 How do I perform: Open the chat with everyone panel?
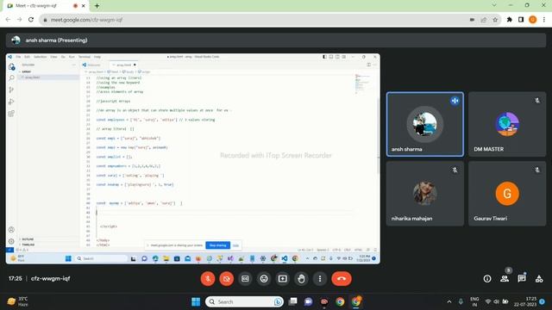tap(522, 279)
